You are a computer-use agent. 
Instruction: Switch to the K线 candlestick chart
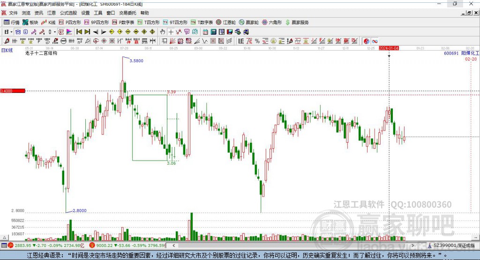point(48,23)
